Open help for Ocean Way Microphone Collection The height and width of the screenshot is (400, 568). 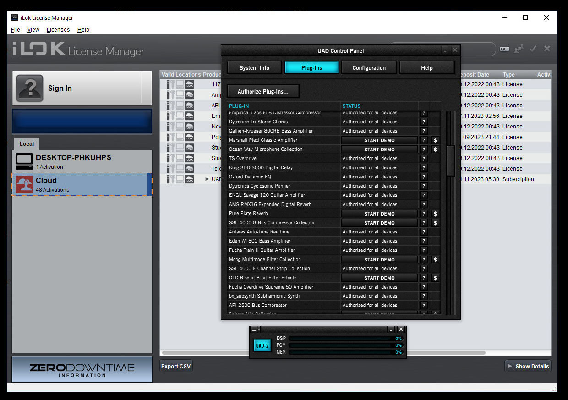tap(424, 150)
